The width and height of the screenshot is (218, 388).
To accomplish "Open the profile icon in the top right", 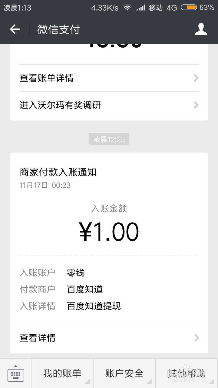I will point(201,29).
